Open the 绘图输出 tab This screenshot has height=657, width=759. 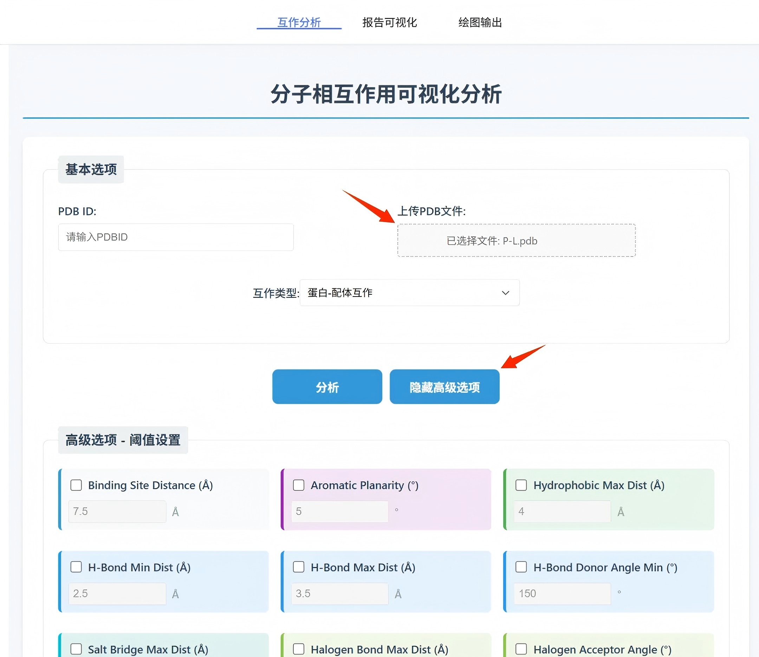click(x=480, y=22)
